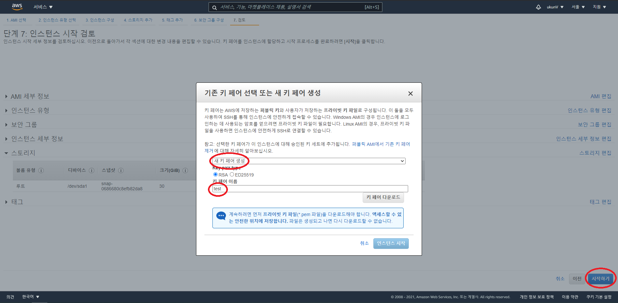
Task: Click the snap-0686680c8efb82da8 snapshot cell
Action: (122, 186)
